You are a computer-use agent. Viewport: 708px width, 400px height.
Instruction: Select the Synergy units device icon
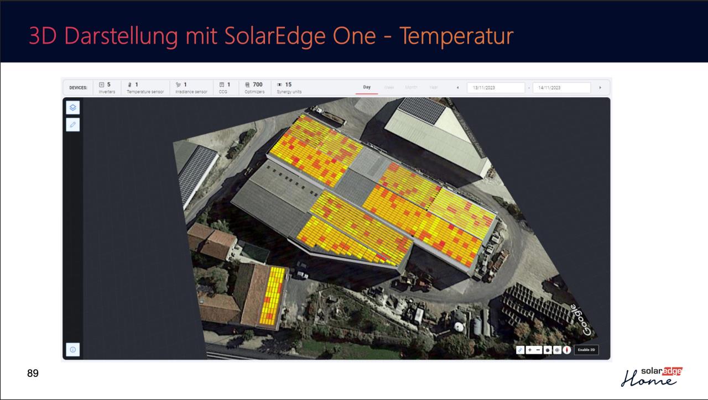[x=280, y=85]
